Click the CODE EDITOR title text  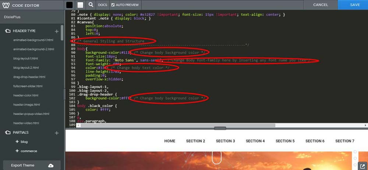tap(26, 5)
